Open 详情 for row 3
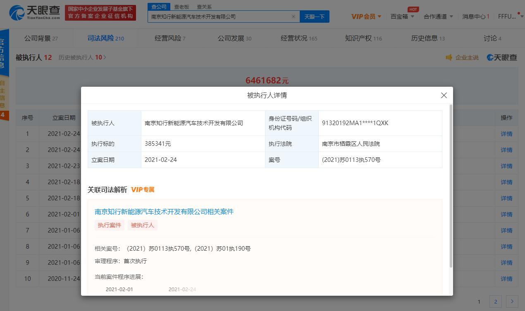525x311 pixels. coord(506,166)
